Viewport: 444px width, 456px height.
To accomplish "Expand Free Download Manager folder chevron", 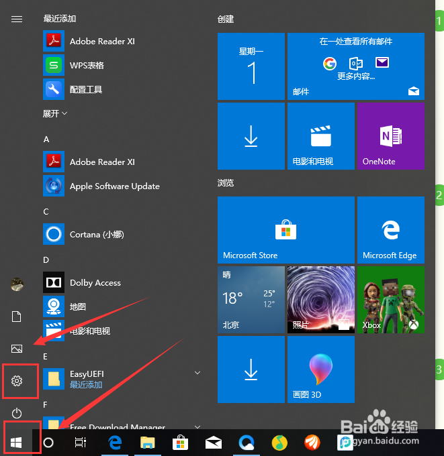I will (197, 427).
